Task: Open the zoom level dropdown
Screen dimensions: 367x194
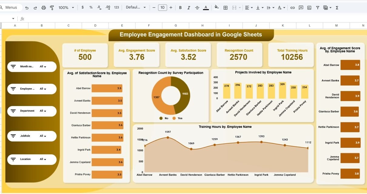Action: tap(66, 8)
